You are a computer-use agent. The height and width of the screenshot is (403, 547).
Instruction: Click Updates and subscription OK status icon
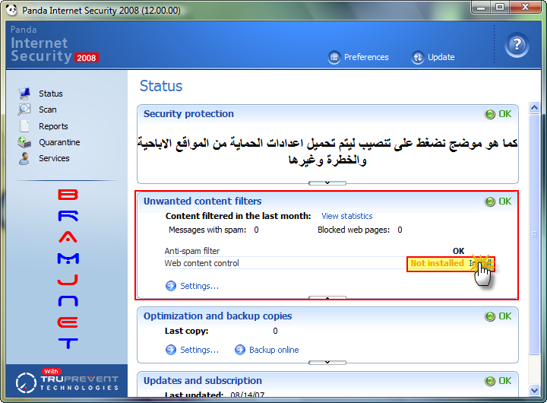(490, 381)
